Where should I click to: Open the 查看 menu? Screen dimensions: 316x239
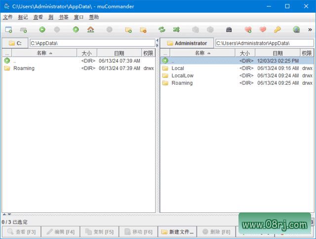click(38, 17)
